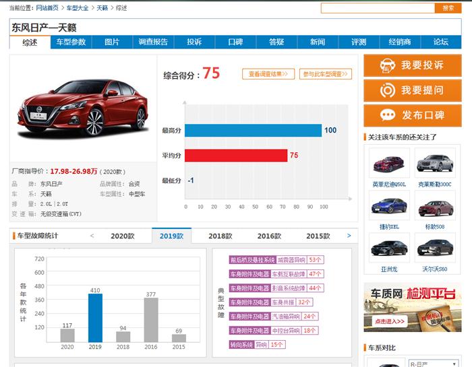This screenshot has width=472, height=367.
Task: Click the 车质网 检测平台 banner
Action: tap(413, 307)
